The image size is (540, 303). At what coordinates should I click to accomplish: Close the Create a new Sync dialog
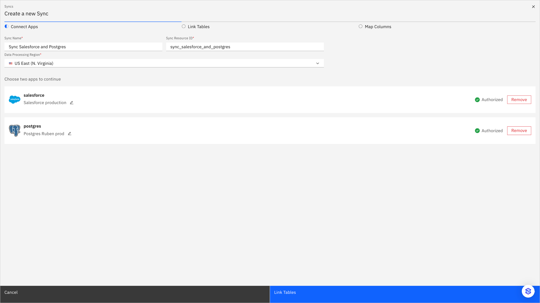tap(533, 7)
